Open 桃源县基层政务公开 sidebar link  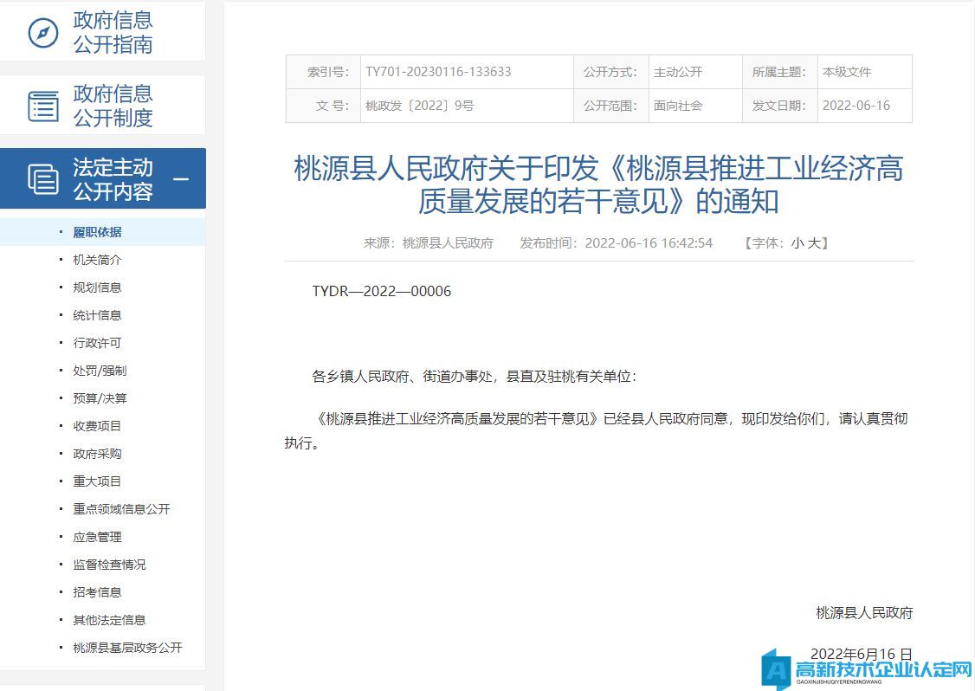127,648
